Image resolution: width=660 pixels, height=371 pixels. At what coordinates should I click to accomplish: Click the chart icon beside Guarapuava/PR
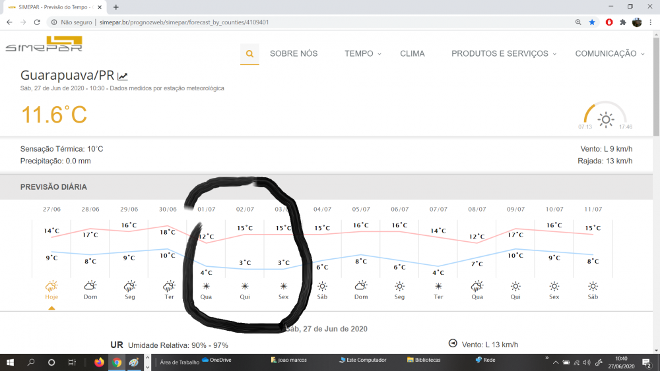tap(123, 76)
